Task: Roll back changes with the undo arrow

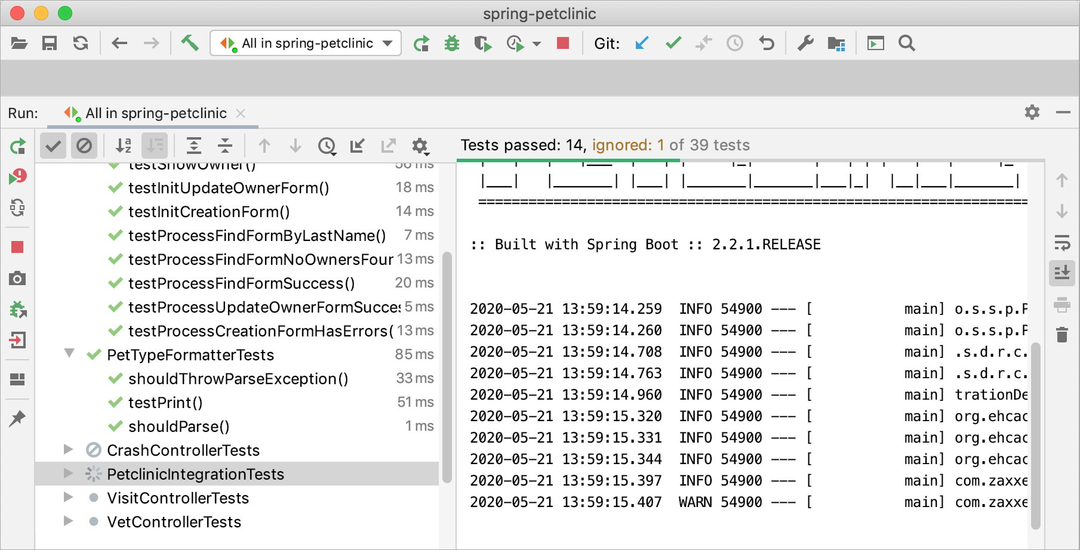Action: pyautogui.click(x=766, y=43)
